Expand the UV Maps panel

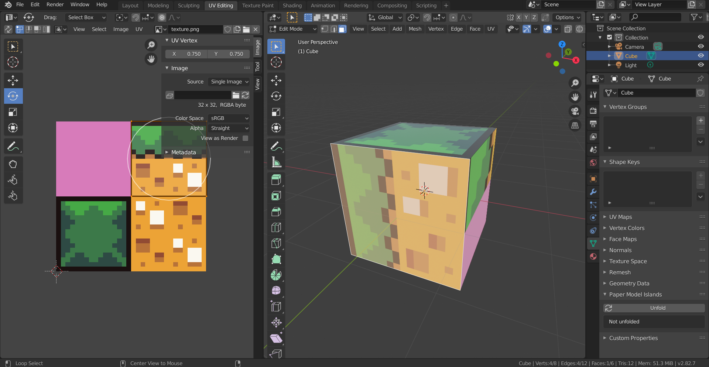pyautogui.click(x=620, y=217)
